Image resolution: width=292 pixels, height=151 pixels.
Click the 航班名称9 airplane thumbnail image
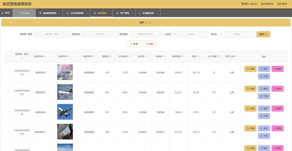(x=65, y=72)
